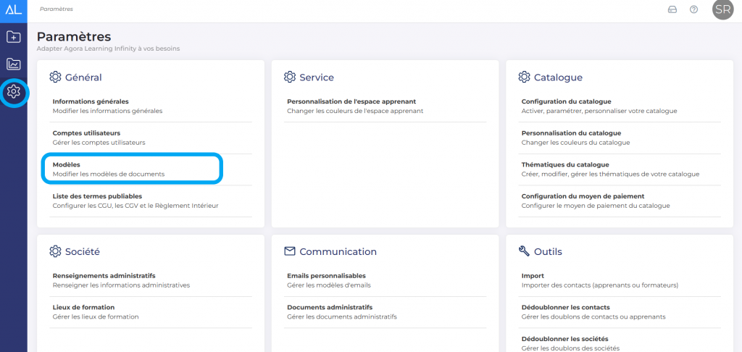The width and height of the screenshot is (742, 352).
Task: Select Personnalisation de l'espace apprenant
Action: (x=351, y=101)
